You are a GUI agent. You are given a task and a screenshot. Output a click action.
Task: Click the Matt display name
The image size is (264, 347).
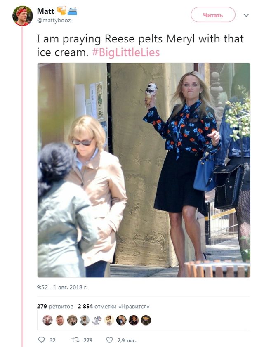pyautogui.click(x=46, y=11)
